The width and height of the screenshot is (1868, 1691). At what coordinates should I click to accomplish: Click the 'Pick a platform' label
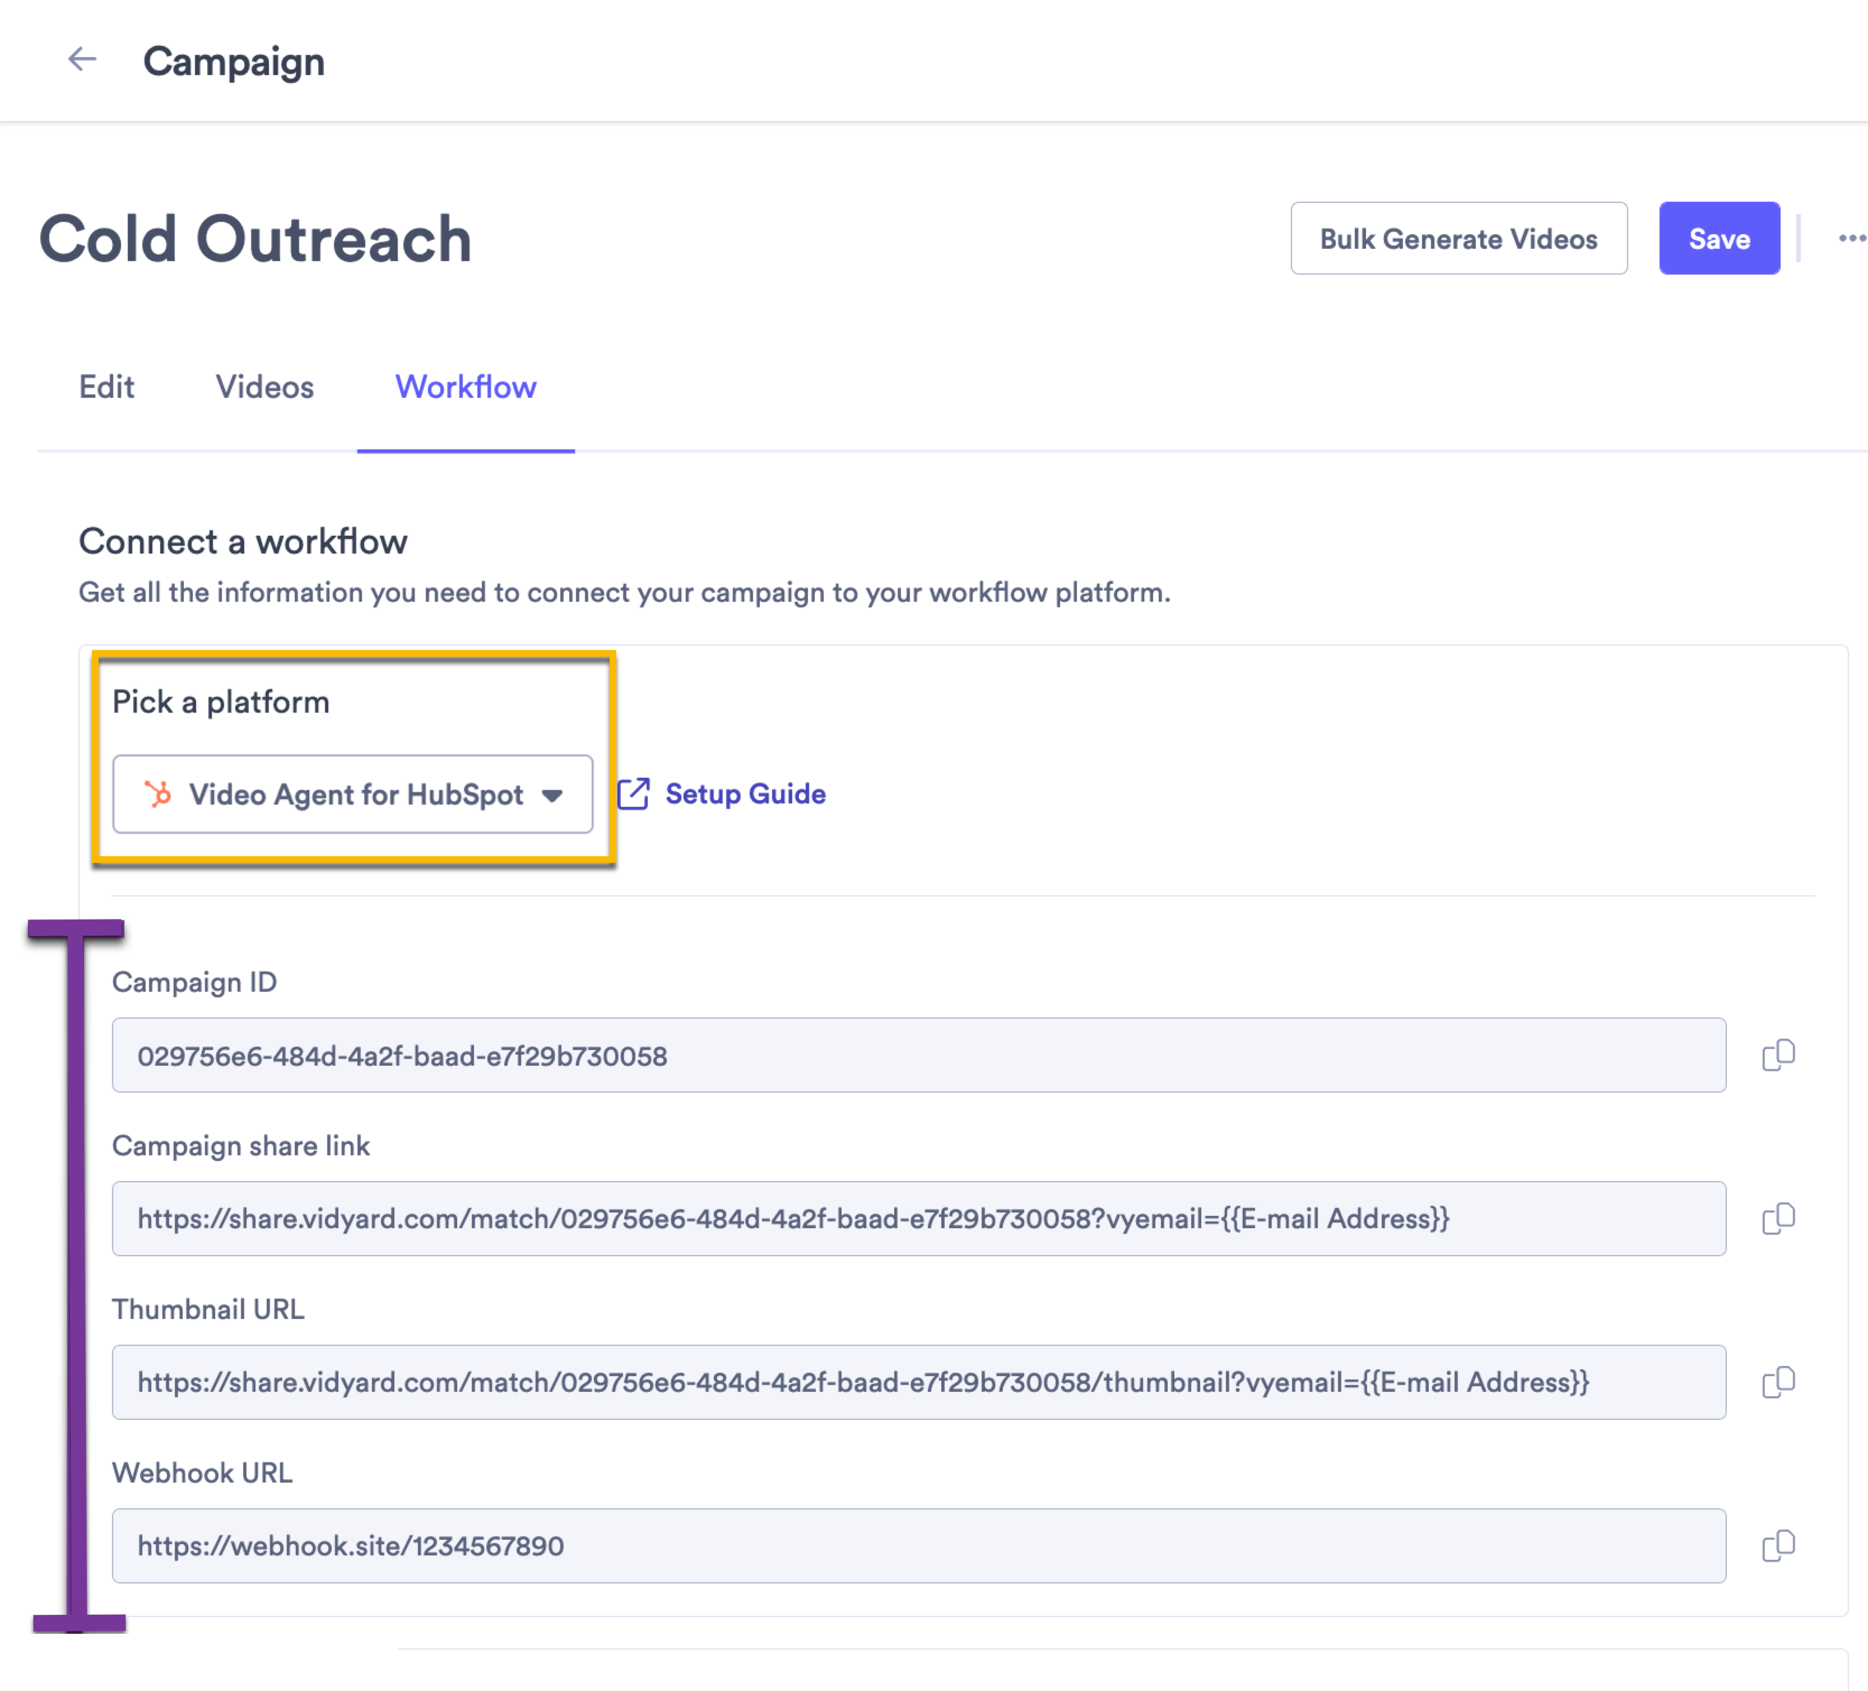click(x=221, y=703)
